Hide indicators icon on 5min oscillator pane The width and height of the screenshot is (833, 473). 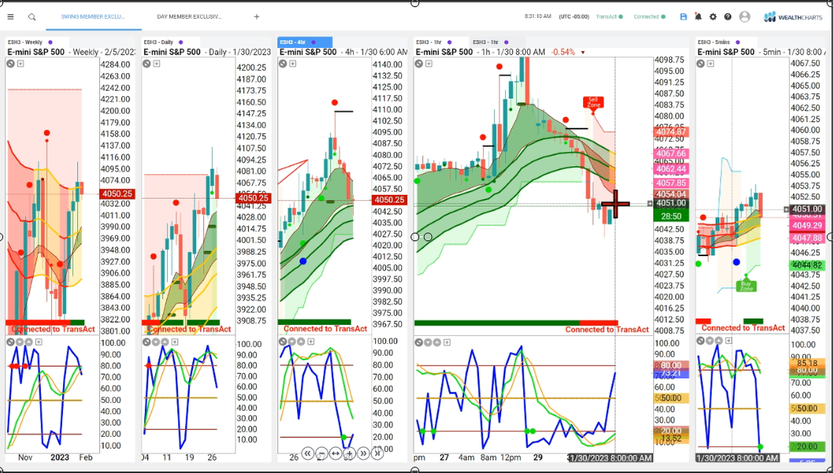coord(701,342)
